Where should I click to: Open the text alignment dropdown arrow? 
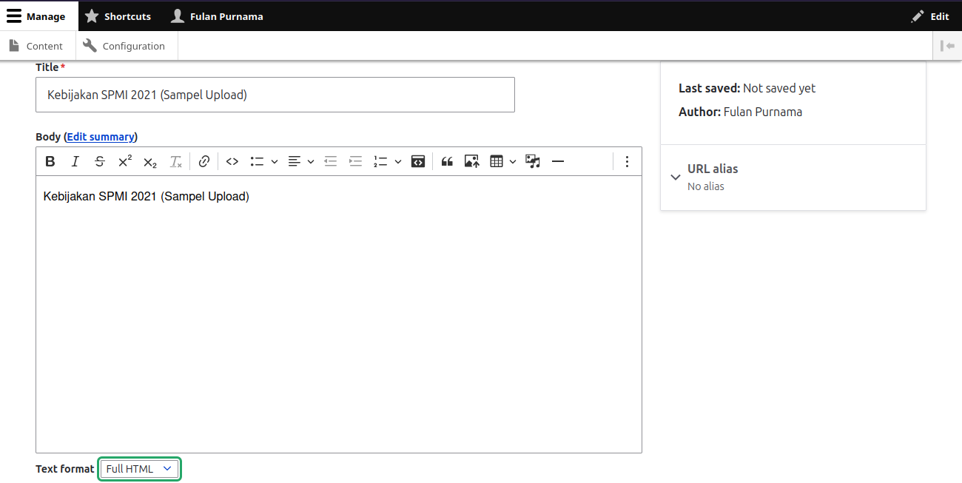coord(311,161)
